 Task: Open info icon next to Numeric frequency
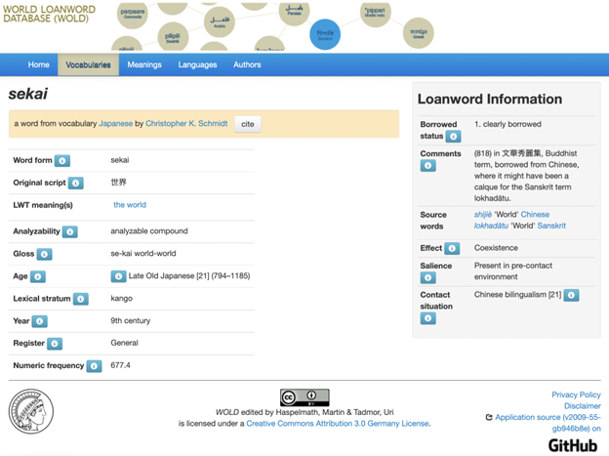(x=94, y=366)
